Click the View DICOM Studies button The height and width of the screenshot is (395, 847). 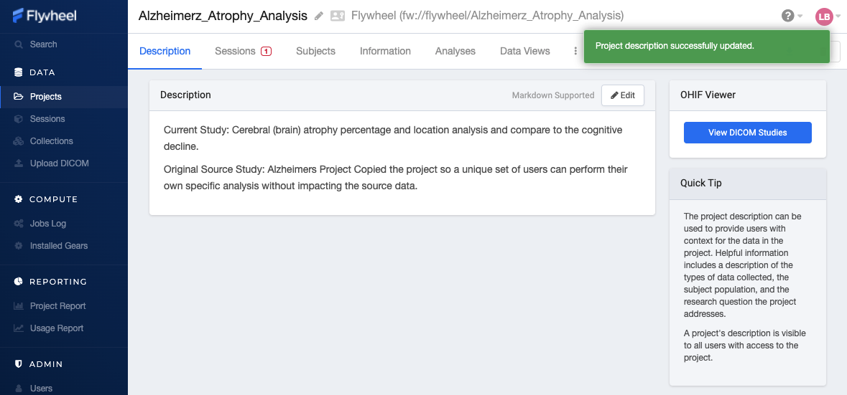click(748, 133)
